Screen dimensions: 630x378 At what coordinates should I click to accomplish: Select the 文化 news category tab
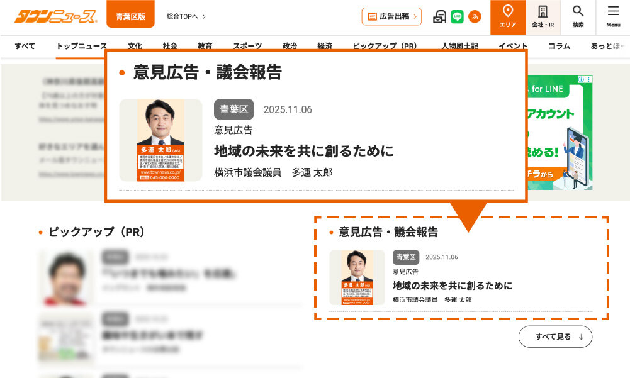click(x=135, y=46)
